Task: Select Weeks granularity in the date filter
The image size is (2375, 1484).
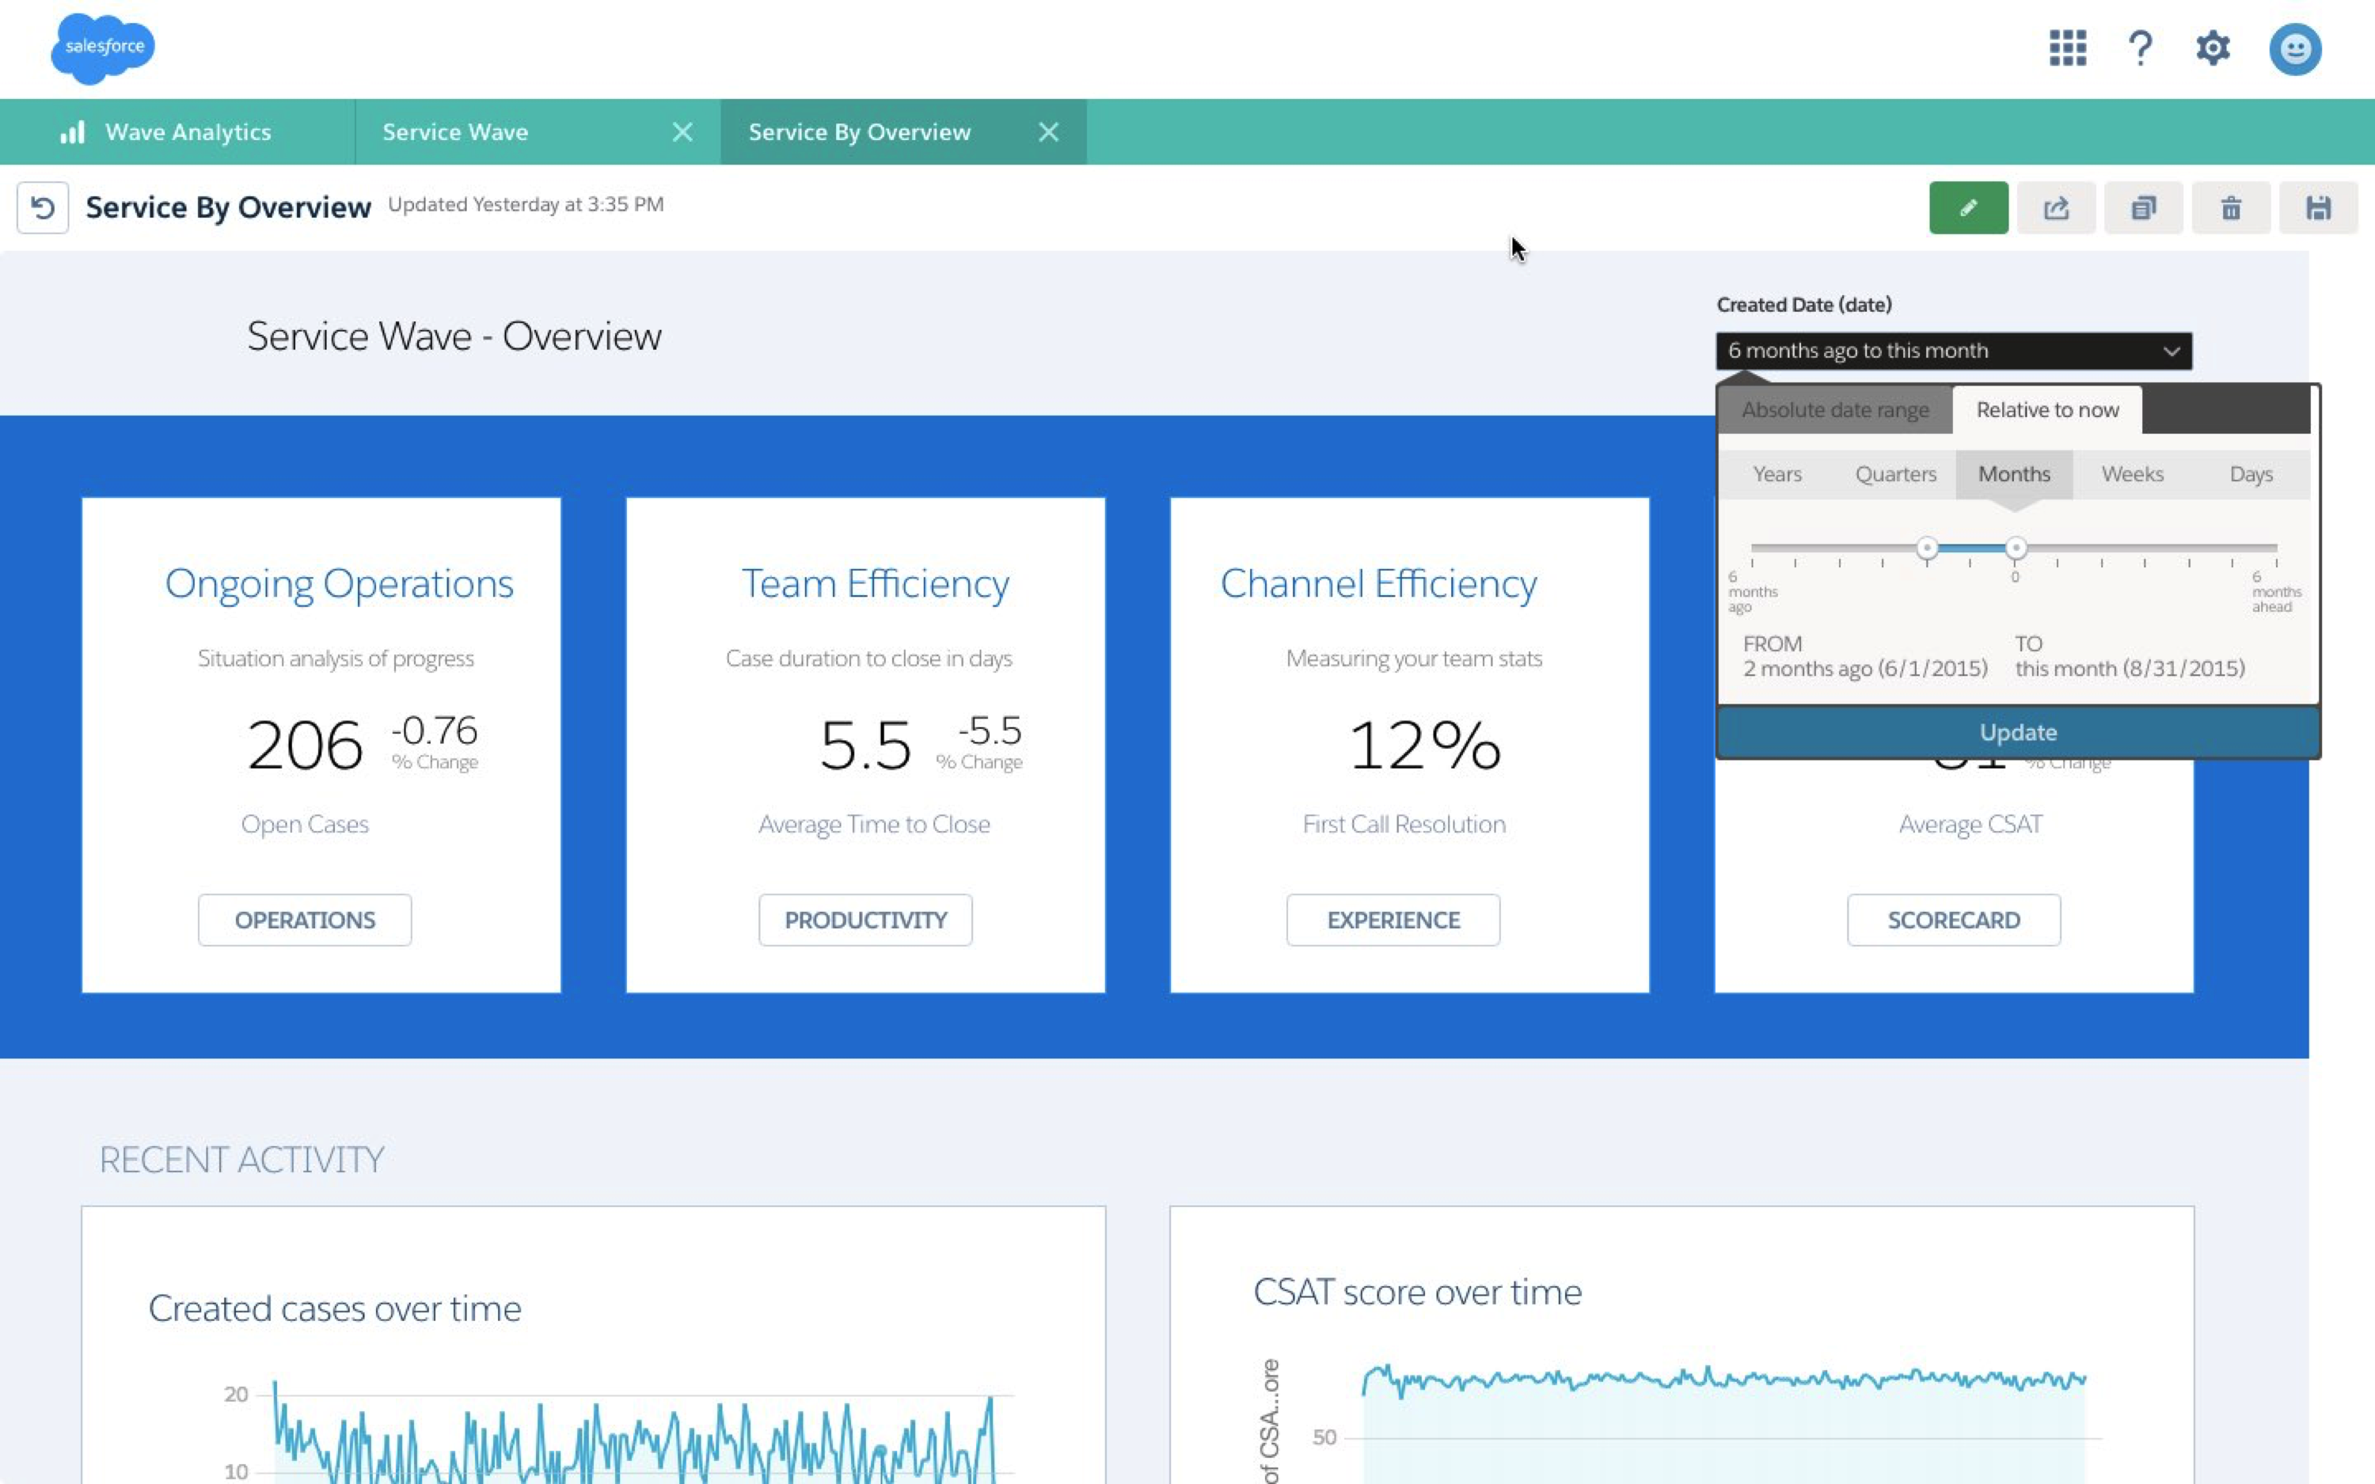Action: point(2132,474)
